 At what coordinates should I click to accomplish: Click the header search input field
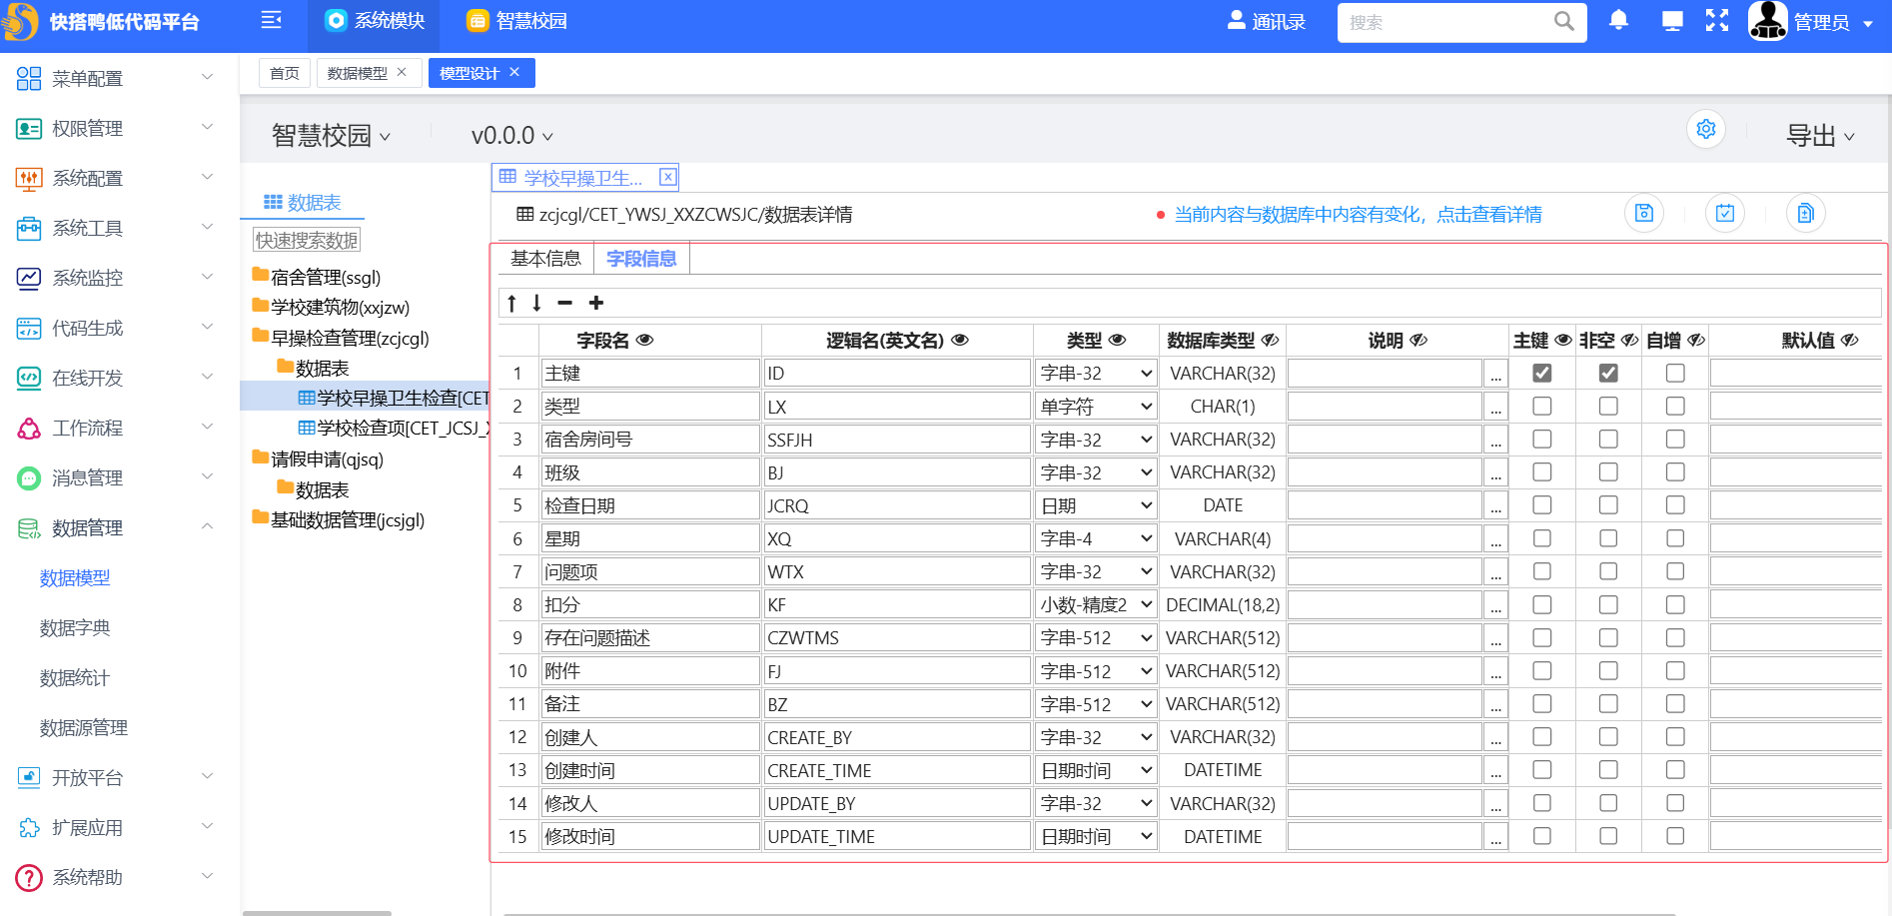pos(1444,22)
